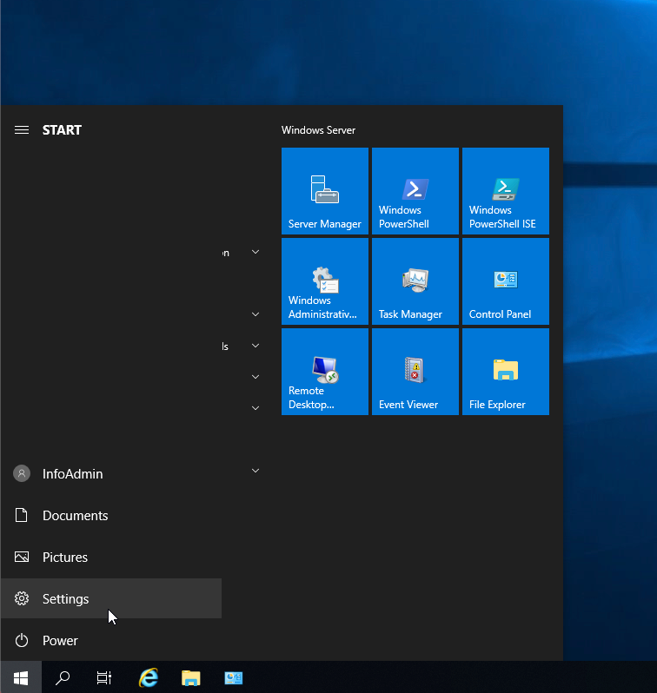Open the InfoAdmin user account menu
The width and height of the screenshot is (657, 693).
coord(110,474)
